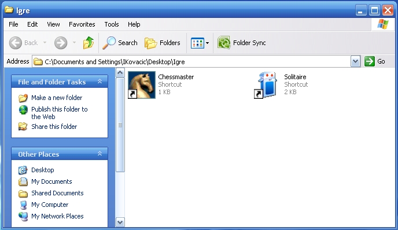Image resolution: width=398 pixels, height=230 pixels.
Task: Click Make a new folder link
Action: pyautogui.click(x=57, y=98)
